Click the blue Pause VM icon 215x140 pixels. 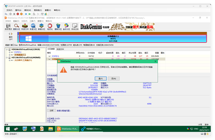26,14
